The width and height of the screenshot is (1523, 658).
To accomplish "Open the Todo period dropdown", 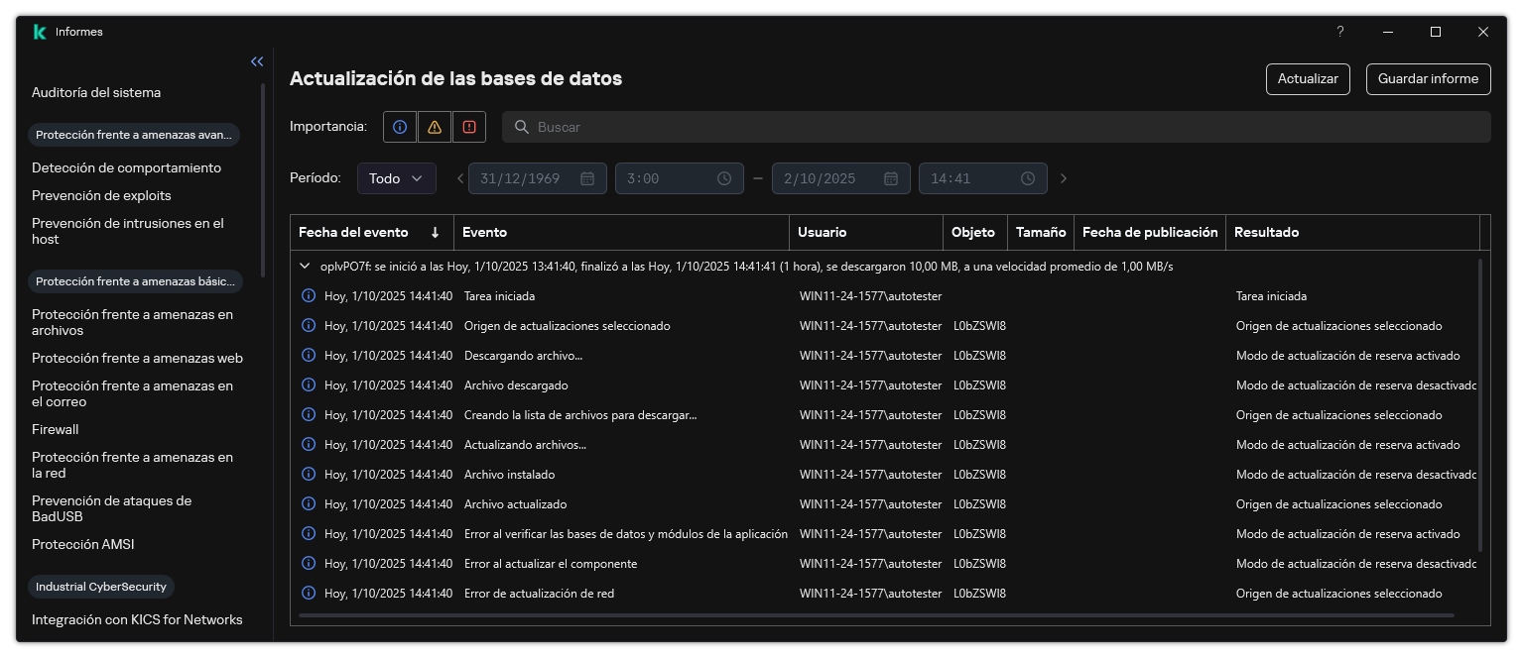I will [396, 178].
